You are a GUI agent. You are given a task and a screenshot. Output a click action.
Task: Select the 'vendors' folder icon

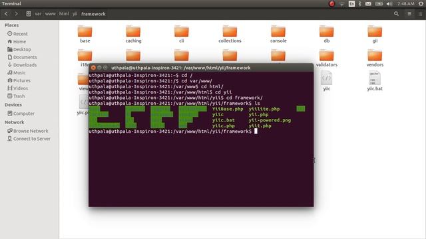375,55
